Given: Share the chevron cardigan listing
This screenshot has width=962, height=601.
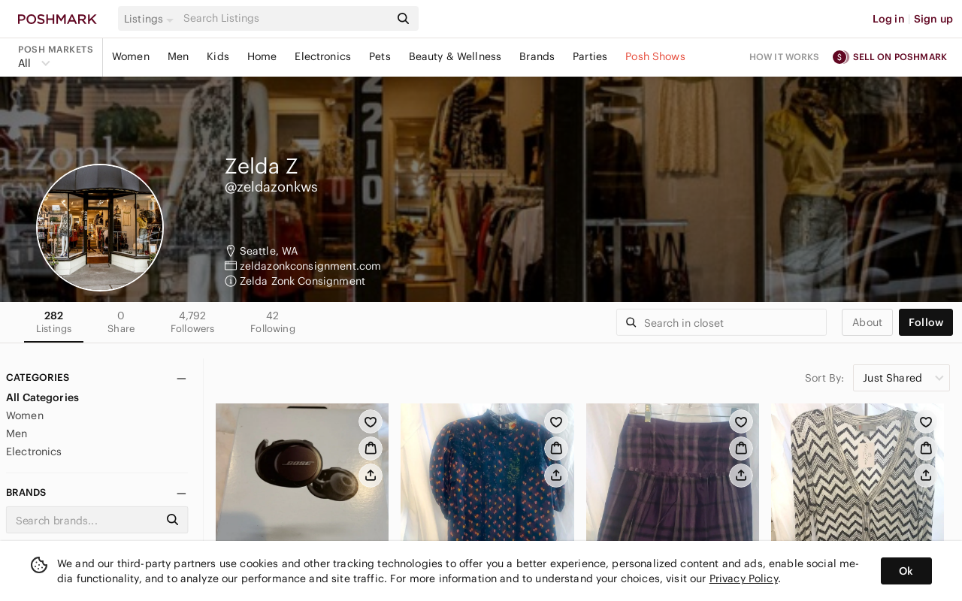Looking at the screenshot, I should coord(926,475).
